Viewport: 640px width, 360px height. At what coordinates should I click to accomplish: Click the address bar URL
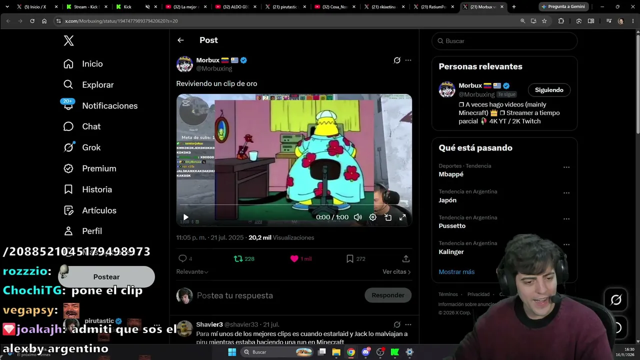tap(121, 21)
